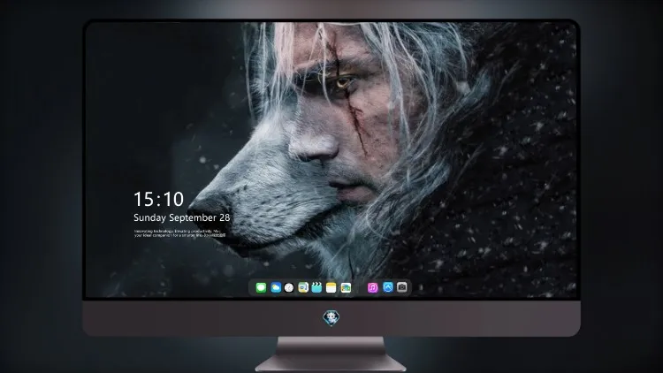Open the blue App Store dock icon
This screenshot has height=373, width=663.
pyautogui.click(x=388, y=287)
